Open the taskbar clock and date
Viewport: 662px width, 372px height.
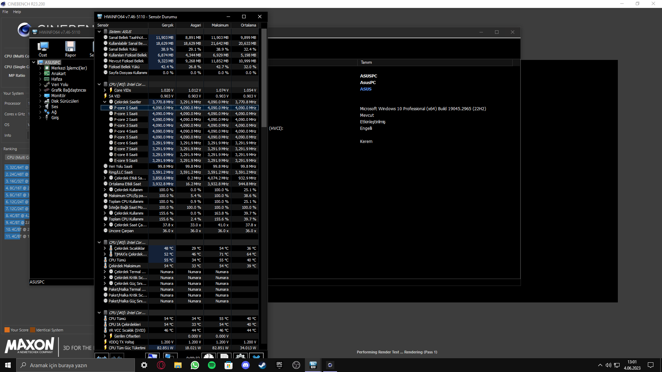pyautogui.click(x=632, y=365)
